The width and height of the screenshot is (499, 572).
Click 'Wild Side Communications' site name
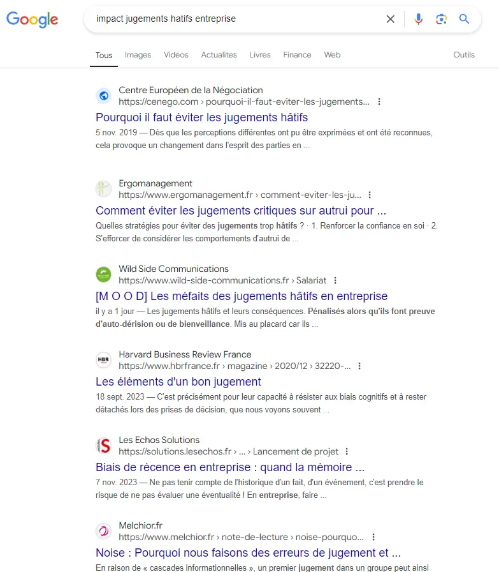(173, 269)
